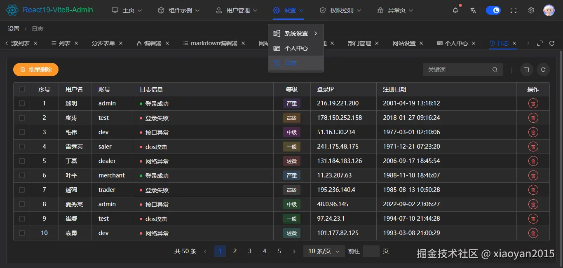Switch to the markdown编辑器 tab

pos(210,43)
